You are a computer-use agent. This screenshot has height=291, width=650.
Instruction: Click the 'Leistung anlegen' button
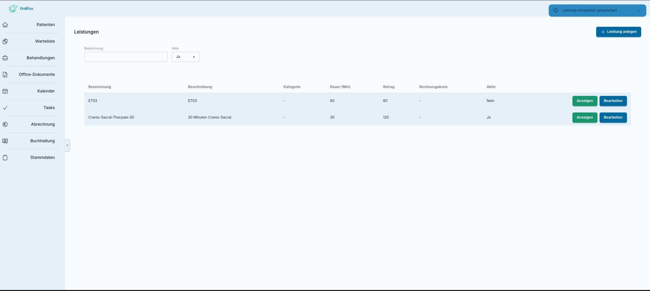[x=618, y=32]
